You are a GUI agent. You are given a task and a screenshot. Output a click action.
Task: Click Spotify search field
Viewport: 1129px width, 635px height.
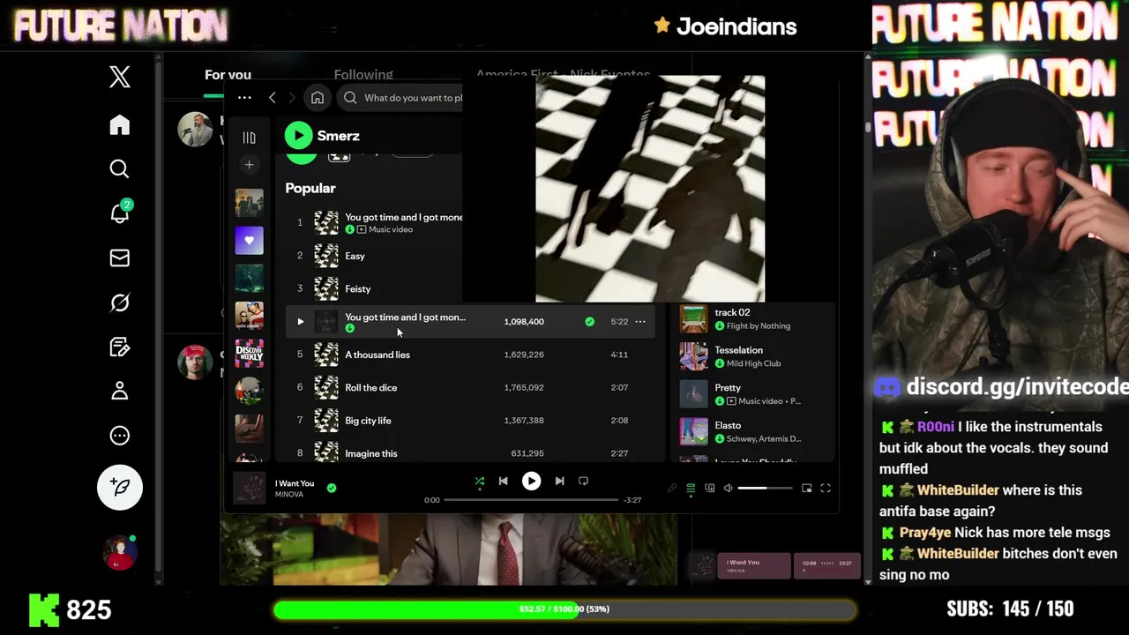(x=400, y=98)
